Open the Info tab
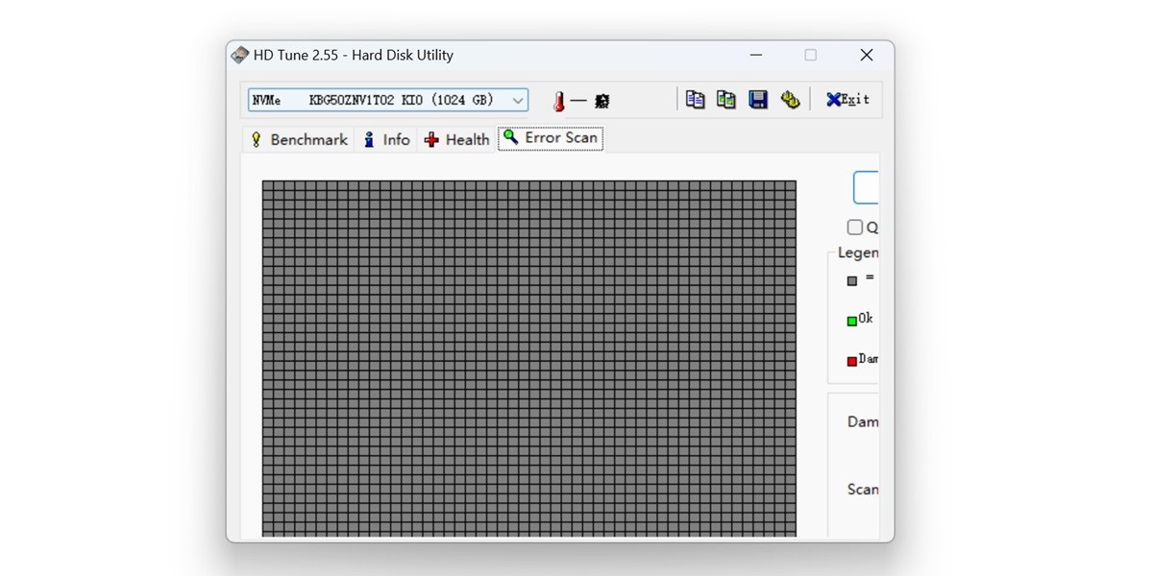 point(385,139)
